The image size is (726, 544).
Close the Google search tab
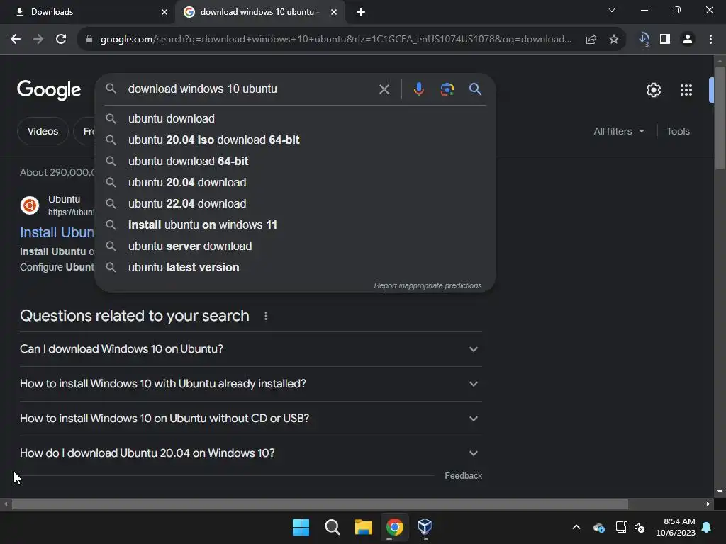click(x=334, y=12)
